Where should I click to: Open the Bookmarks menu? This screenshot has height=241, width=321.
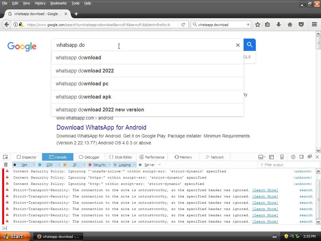58,3
